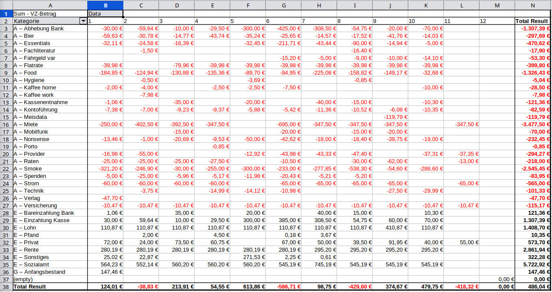Open the Kategorie filter dropdown arrow
The image size is (552, 292).
(x=83, y=21)
